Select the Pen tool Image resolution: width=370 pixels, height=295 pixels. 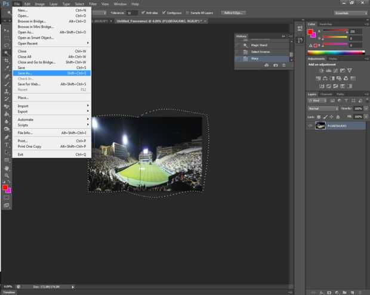coord(7,137)
